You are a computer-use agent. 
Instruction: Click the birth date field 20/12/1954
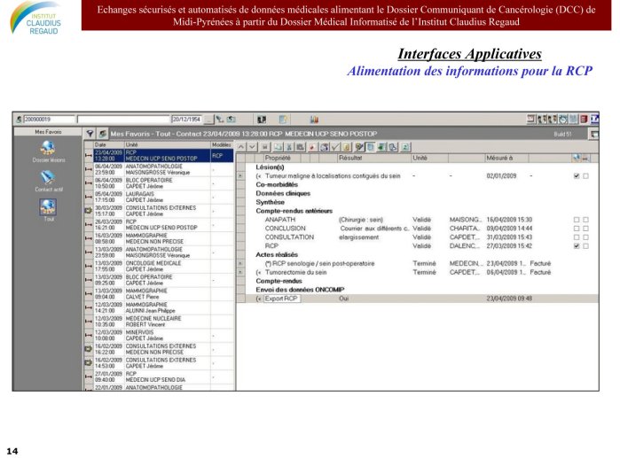pyautogui.click(x=187, y=120)
